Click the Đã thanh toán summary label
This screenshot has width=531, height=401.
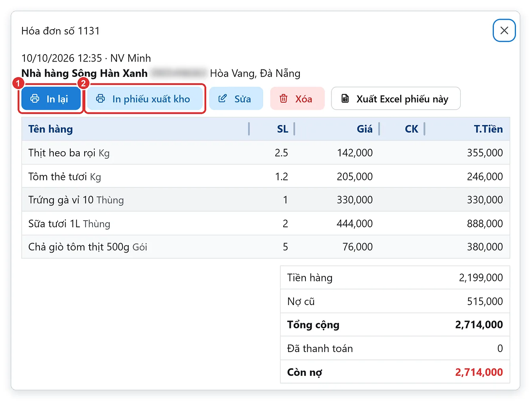pyautogui.click(x=320, y=349)
